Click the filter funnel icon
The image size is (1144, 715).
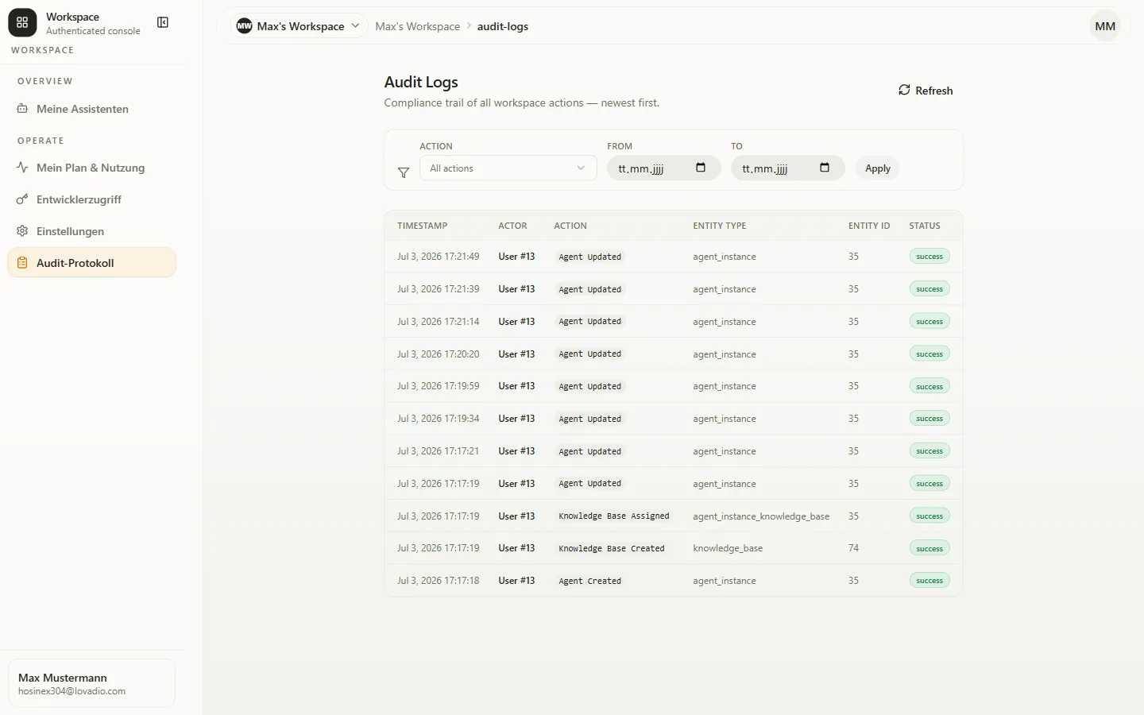click(x=404, y=172)
